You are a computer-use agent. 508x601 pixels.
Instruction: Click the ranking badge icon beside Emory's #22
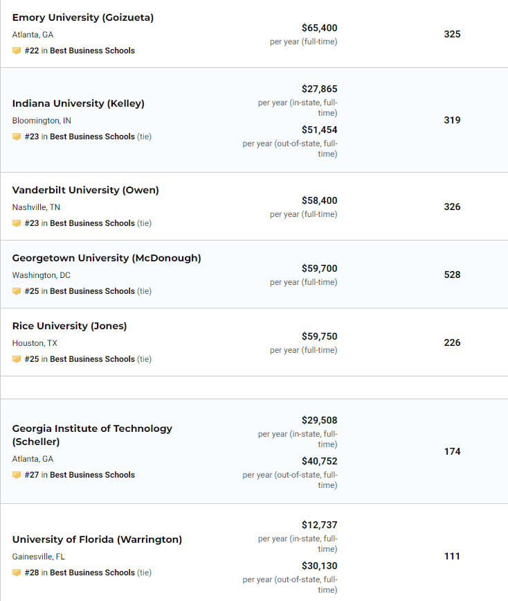[17, 51]
